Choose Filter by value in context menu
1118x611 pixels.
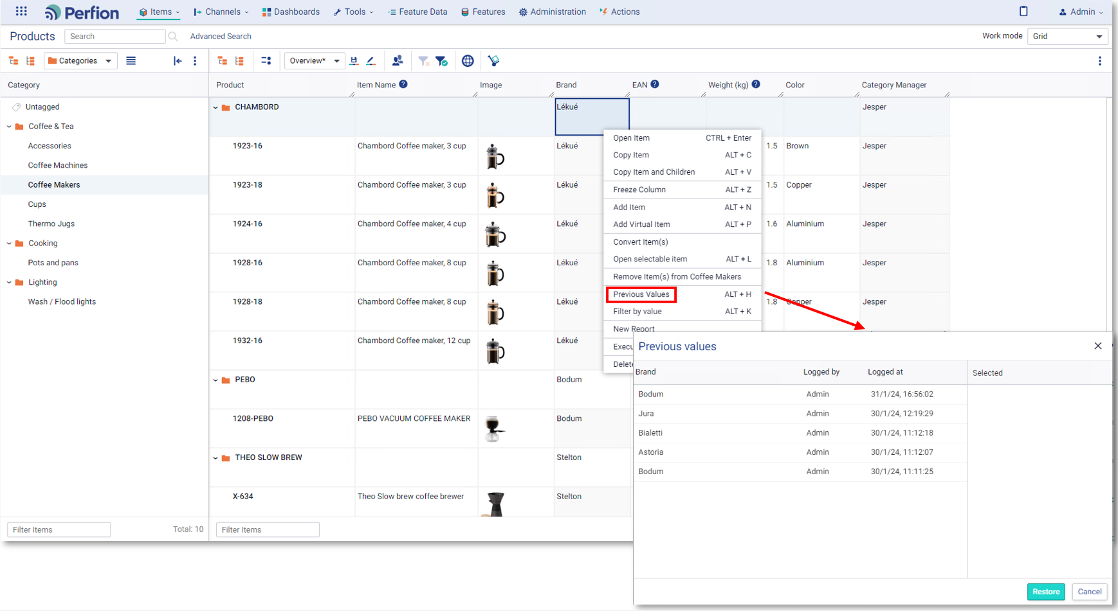[x=682, y=312]
